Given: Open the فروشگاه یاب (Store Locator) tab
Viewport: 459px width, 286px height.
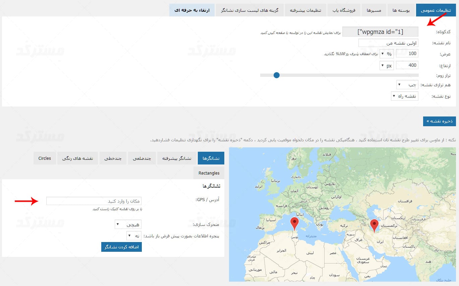Looking at the screenshot, I should point(344,10).
